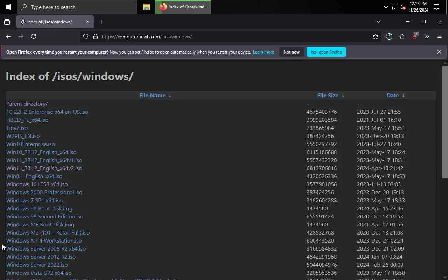Click the File Name sort arrow
Screen dimensions: 448x280
(170, 95)
